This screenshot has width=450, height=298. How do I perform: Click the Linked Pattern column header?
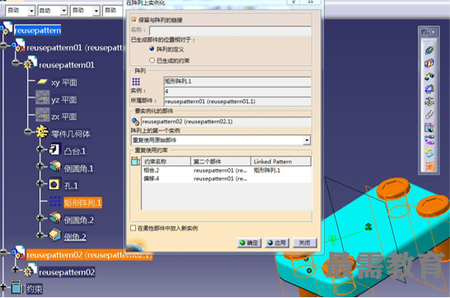click(x=281, y=162)
